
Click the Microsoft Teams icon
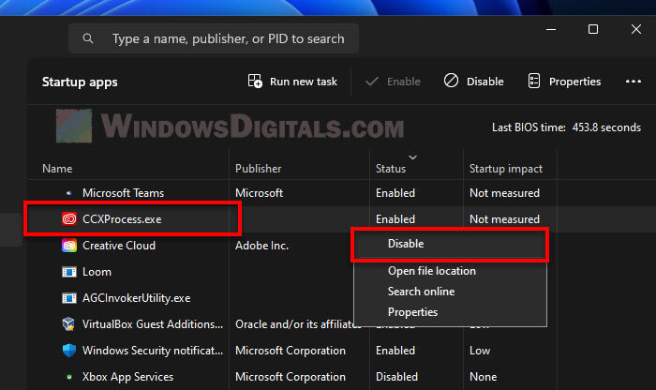(69, 193)
